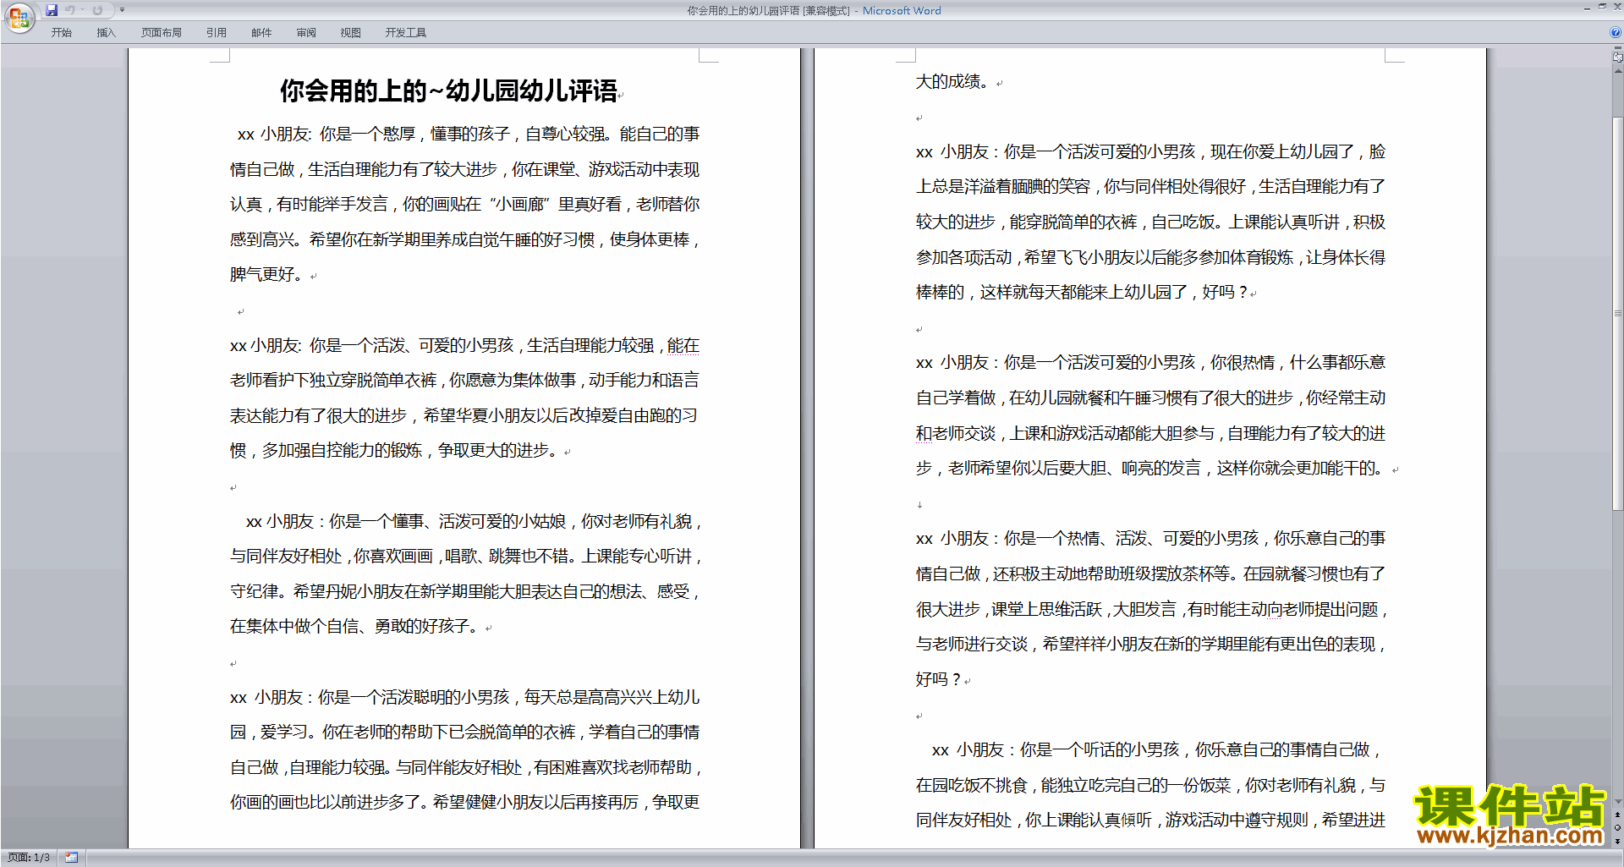
Task: Open the Word help icon
Action: click(x=1616, y=32)
